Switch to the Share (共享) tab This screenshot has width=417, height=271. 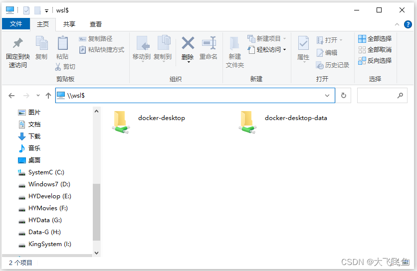click(x=69, y=24)
